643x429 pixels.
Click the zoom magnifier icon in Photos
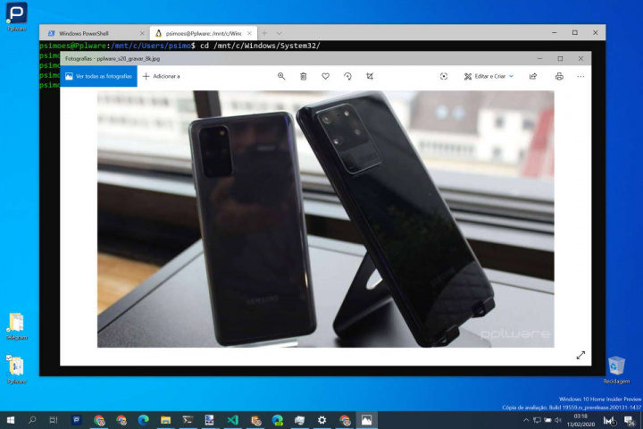[x=281, y=77]
